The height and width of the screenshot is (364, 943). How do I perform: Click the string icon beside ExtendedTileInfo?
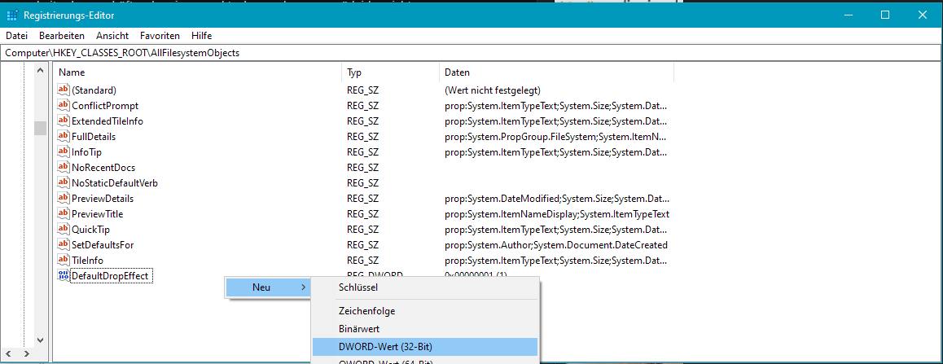tap(64, 121)
